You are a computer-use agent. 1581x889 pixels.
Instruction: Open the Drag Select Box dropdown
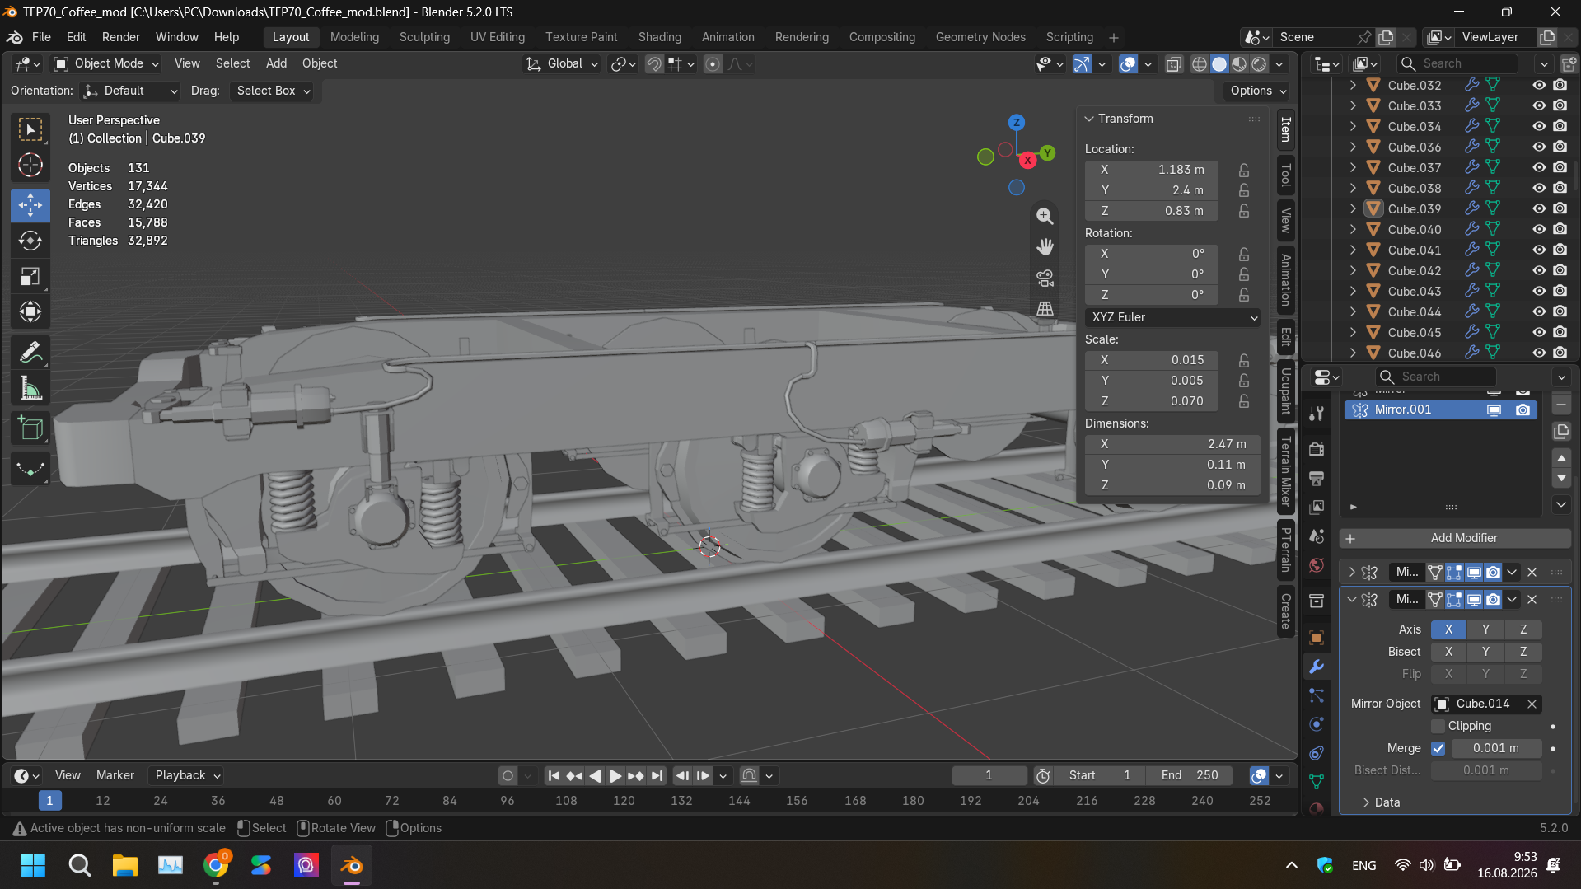tap(272, 91)
